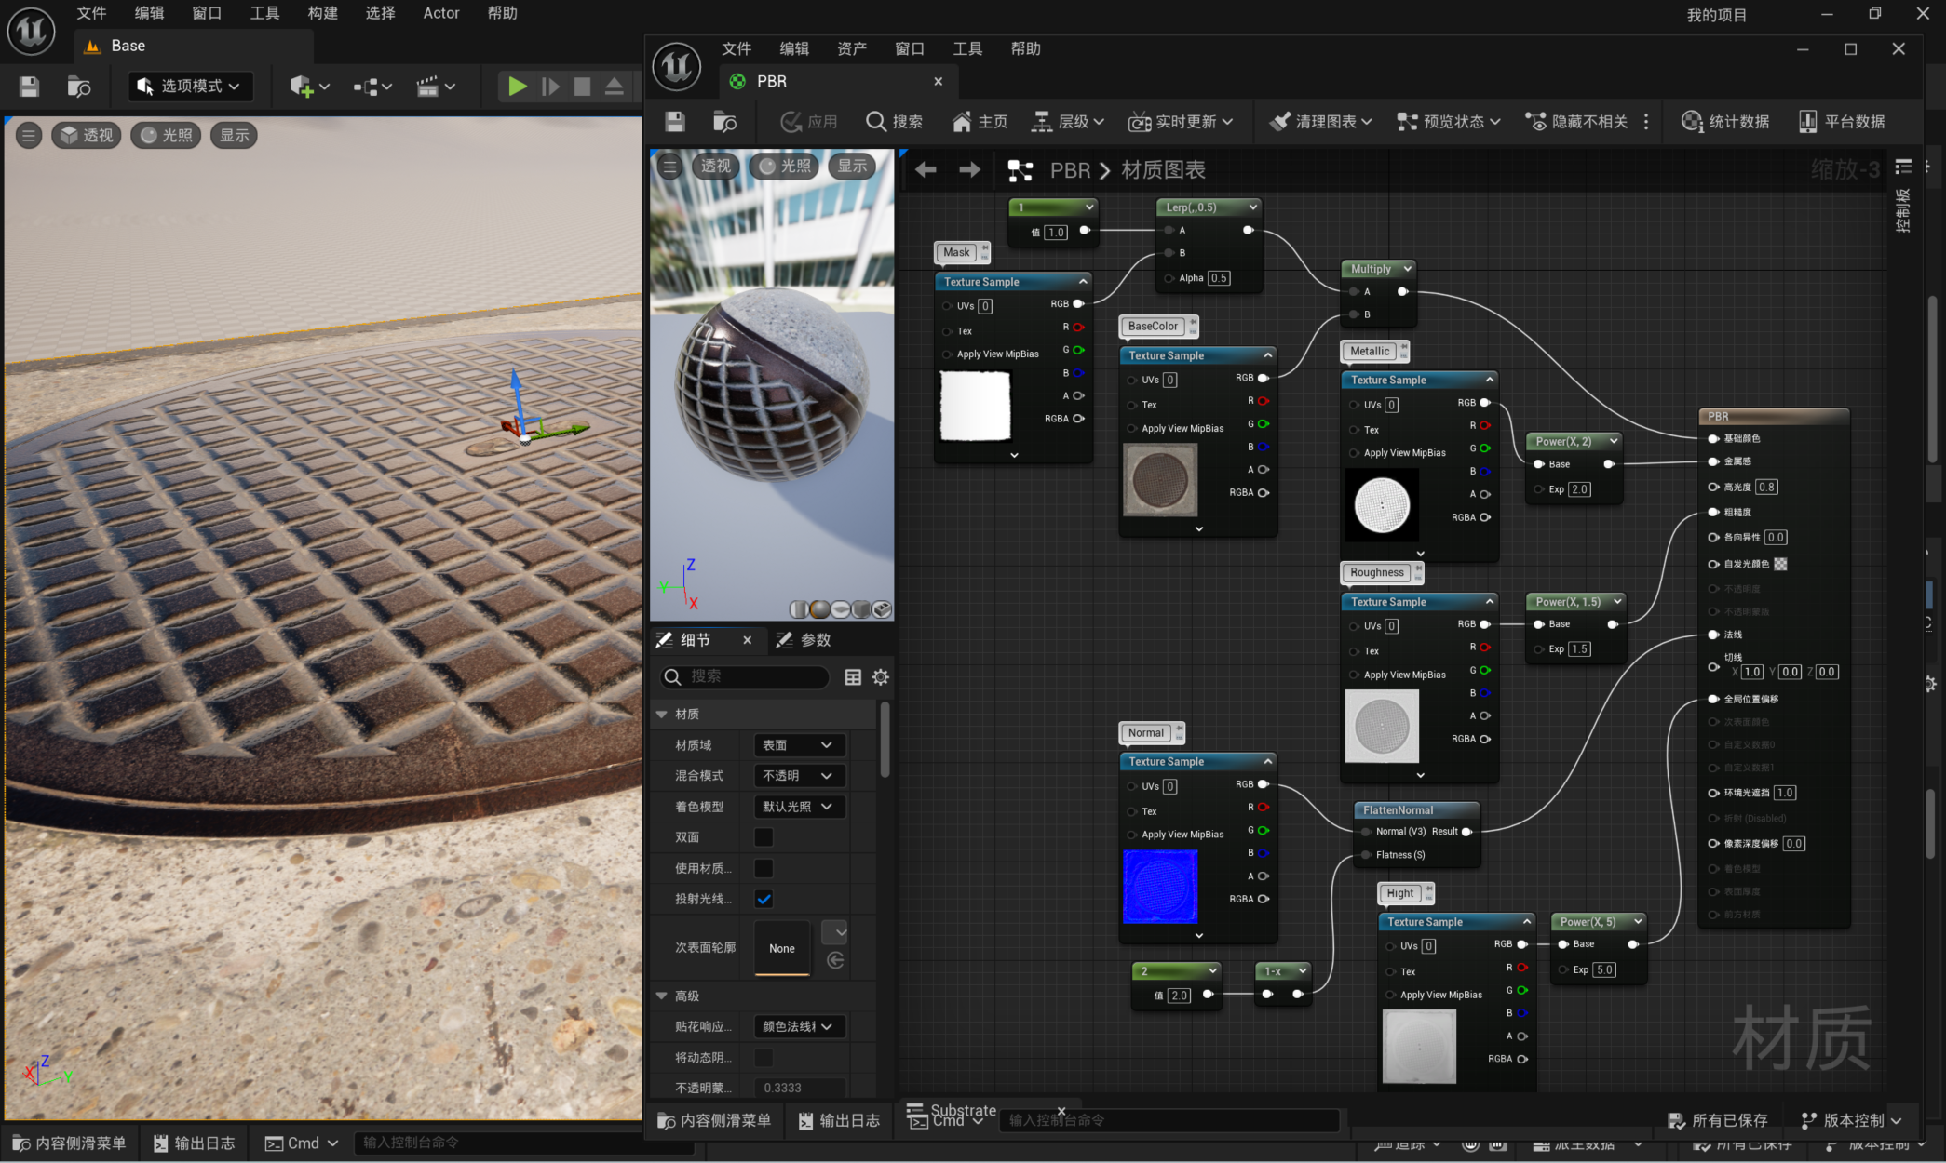Click the 输出日志 button in material editor

click(839, 1121)
